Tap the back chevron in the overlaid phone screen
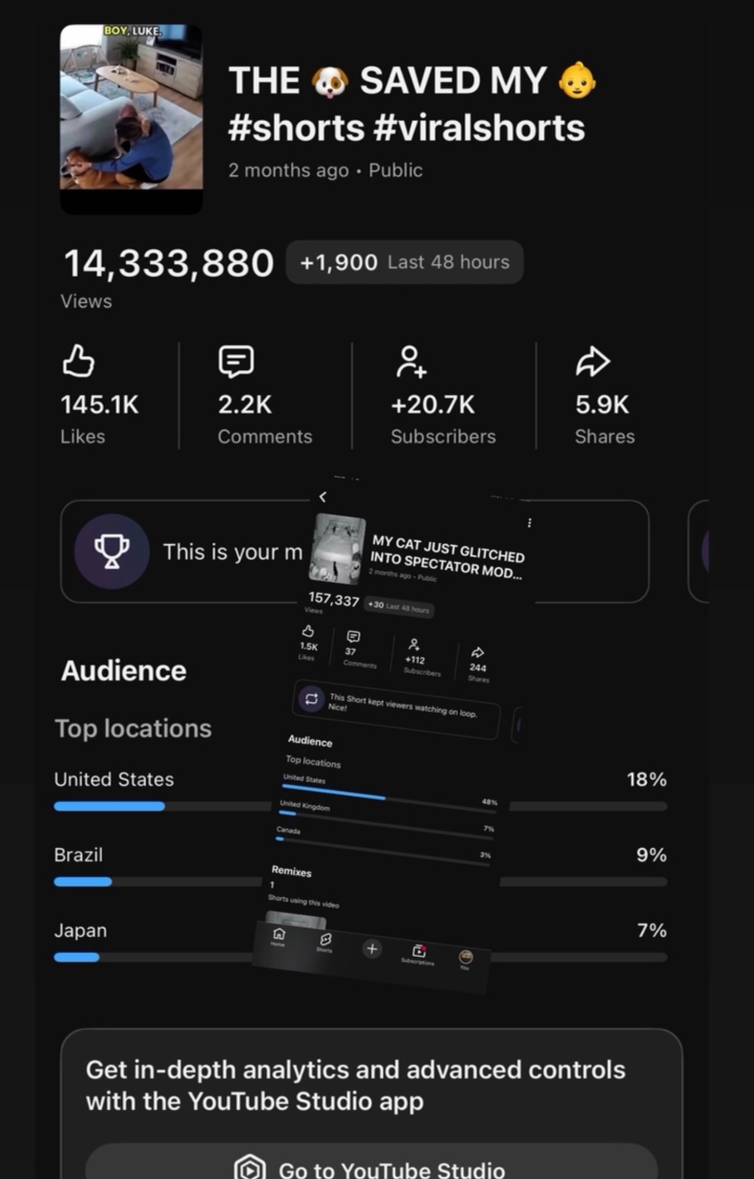The width and height of the screenshot is (754, 1179). click(323, 496)
